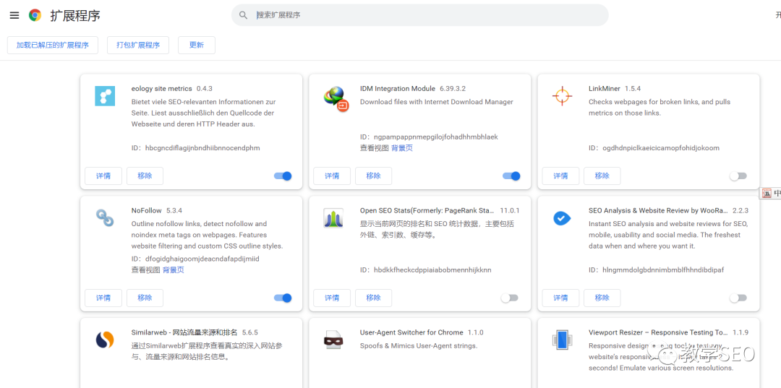Image resolution: width=781 pixels, height=388 pixels.
Task: Open 背景页 link for NoFollow
Action: (x=174, y=270)
